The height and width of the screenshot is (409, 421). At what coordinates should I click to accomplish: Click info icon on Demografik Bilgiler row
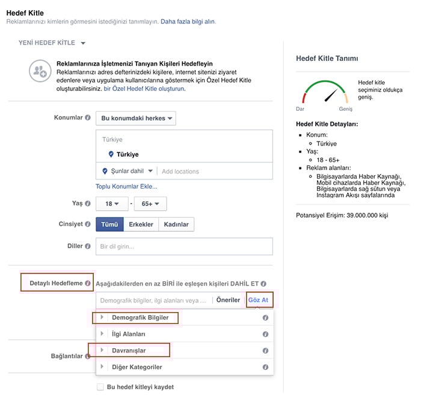(x=266, y=318)
